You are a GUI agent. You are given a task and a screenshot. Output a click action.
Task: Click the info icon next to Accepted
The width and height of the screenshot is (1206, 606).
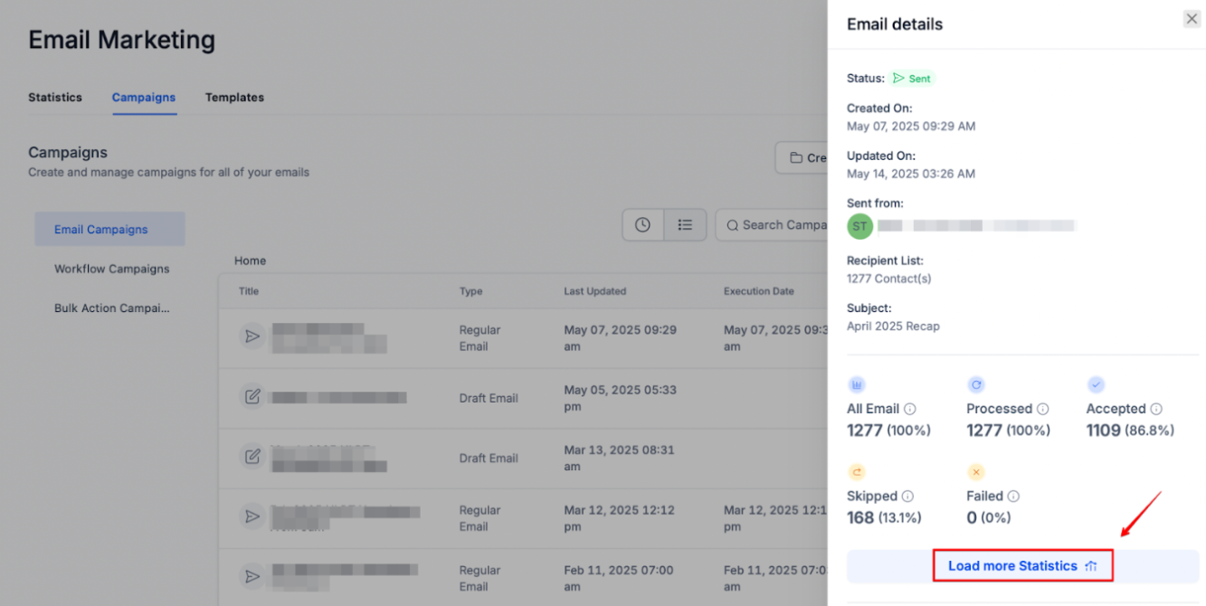pos(1156,409)
